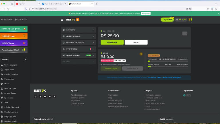Open Apostas esportivas footer link
The height and width of the screenshot is (124, 220).
[79, 95]
